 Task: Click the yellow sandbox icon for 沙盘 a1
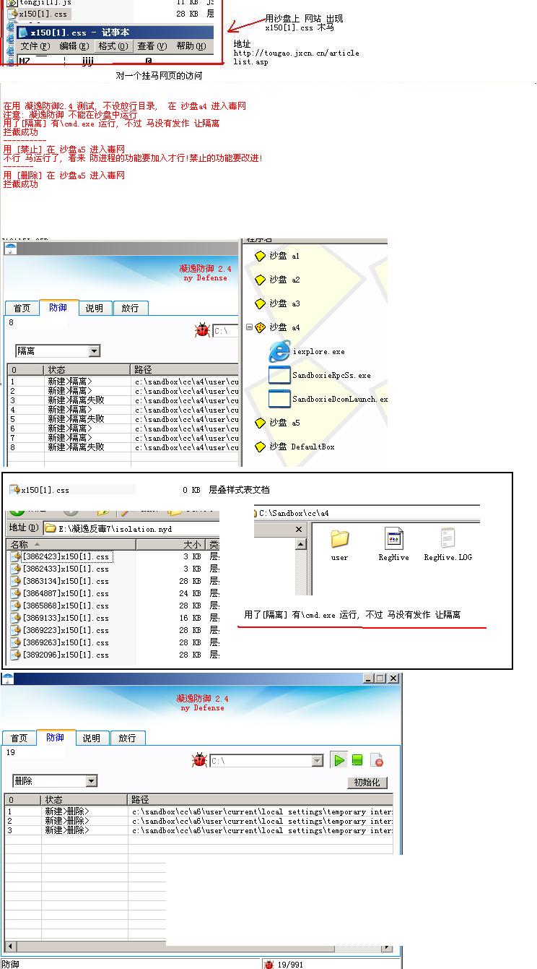[261, 256]
